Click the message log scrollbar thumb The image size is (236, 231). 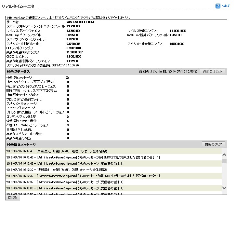pyautogui.click(x=224, y=161)
